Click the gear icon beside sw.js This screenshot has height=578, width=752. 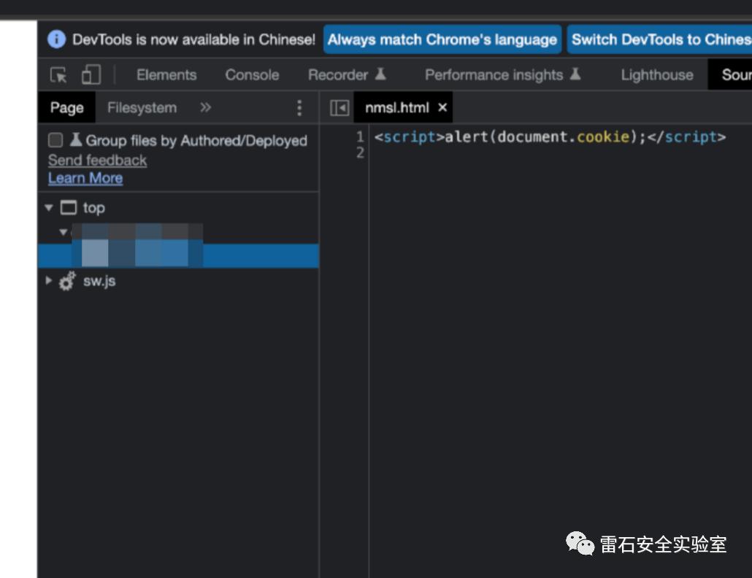(68, 281)
